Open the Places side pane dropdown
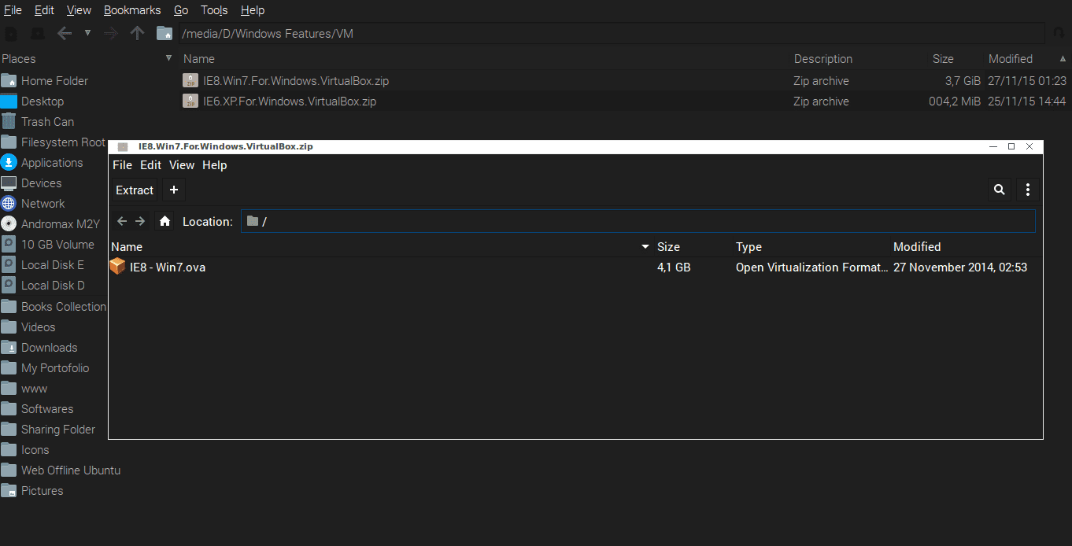This screenshot has width=1072, height=546. coord(168,59)
